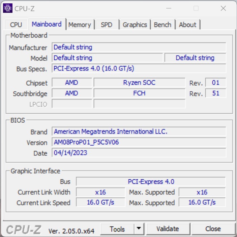Screen dimensions: 237x237
Task: Open the Tools dropdown arrow
Action: point(139,229)
